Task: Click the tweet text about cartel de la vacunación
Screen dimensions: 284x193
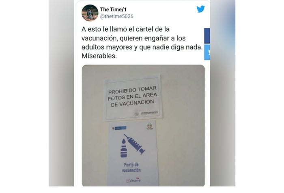Action: [142, 43]
